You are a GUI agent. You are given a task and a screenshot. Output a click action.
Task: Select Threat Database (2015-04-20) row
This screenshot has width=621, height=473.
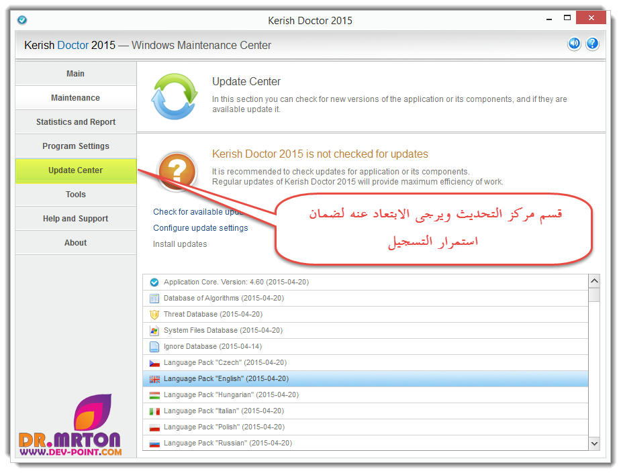coord(365,315)
